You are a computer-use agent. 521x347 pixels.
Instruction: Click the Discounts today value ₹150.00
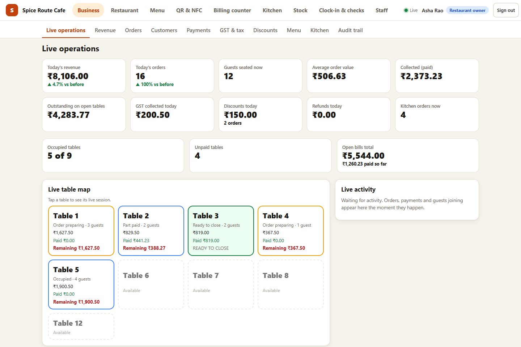240,115
